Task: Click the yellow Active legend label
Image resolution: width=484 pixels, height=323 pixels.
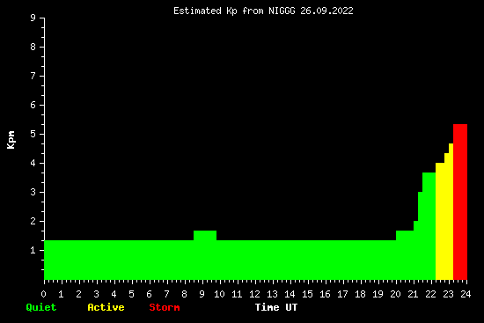Action: [x=106, y=307]
